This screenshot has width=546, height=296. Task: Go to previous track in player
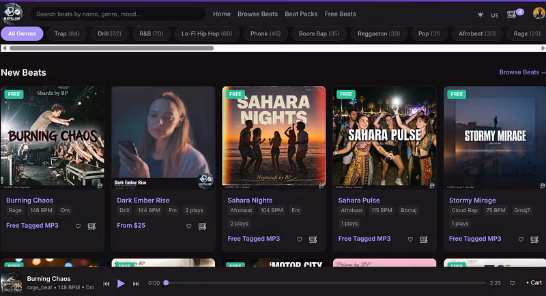pos(106,284)
